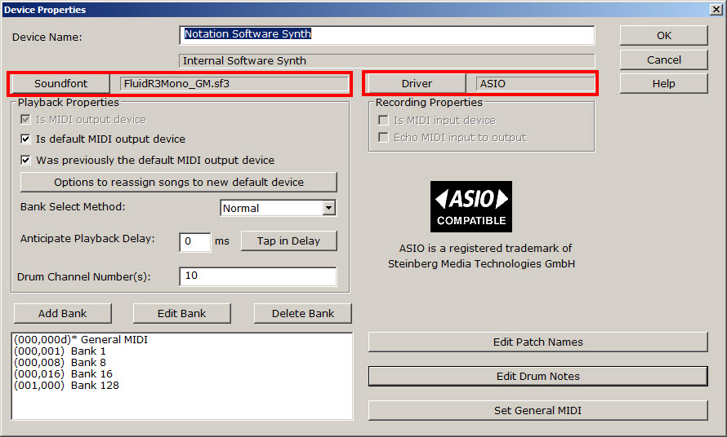Click Edit Bank button
Screen dimensions: 727x437
pyautogui.click(x=181, y=313)
